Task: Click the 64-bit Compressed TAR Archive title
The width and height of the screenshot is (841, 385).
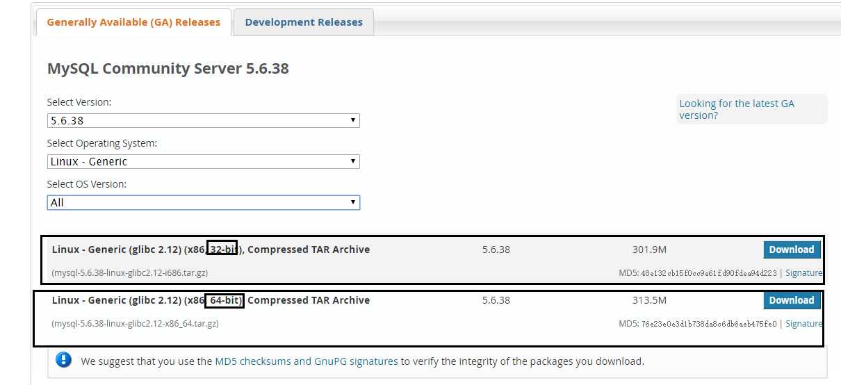Action: coord(211,300)
